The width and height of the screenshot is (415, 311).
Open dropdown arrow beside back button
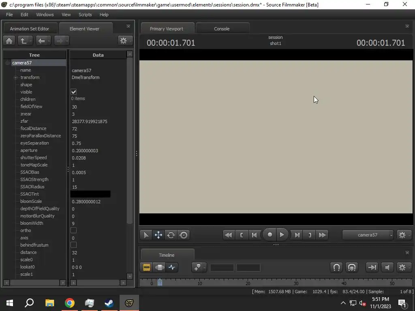(x=49, y=41)
